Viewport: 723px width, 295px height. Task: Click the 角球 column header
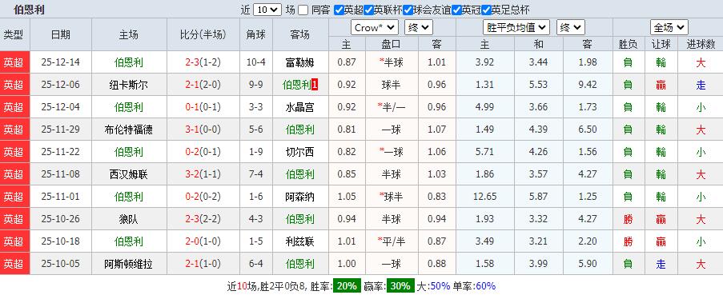click(256, 34)
